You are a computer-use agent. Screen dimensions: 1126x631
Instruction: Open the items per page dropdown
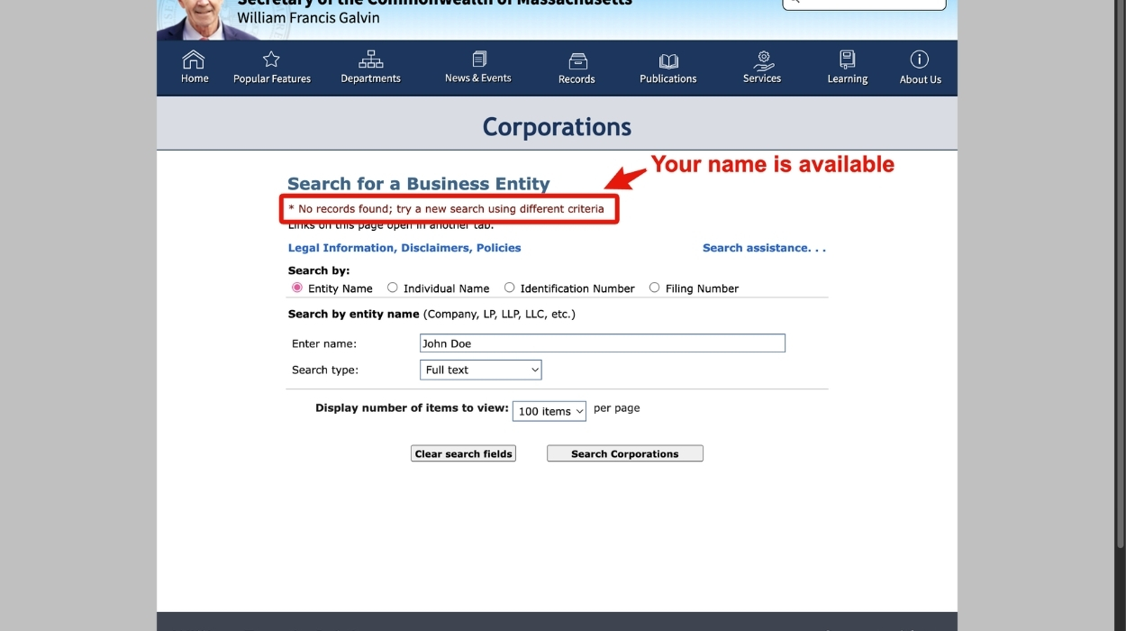pos(549,411)
